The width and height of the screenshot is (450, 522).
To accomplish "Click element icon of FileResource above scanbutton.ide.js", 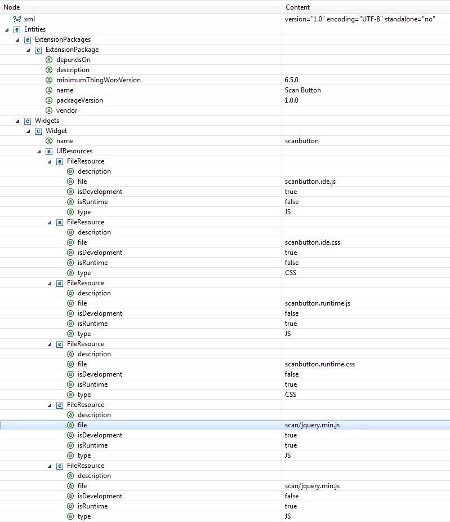I will [60, 162].
